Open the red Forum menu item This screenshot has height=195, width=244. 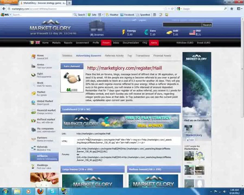point(106,43)
